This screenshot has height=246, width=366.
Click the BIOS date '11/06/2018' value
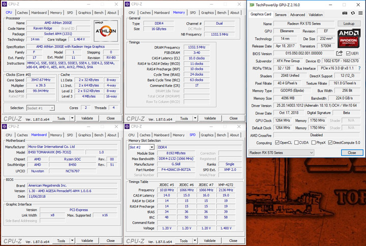click(x=72, y=197)
